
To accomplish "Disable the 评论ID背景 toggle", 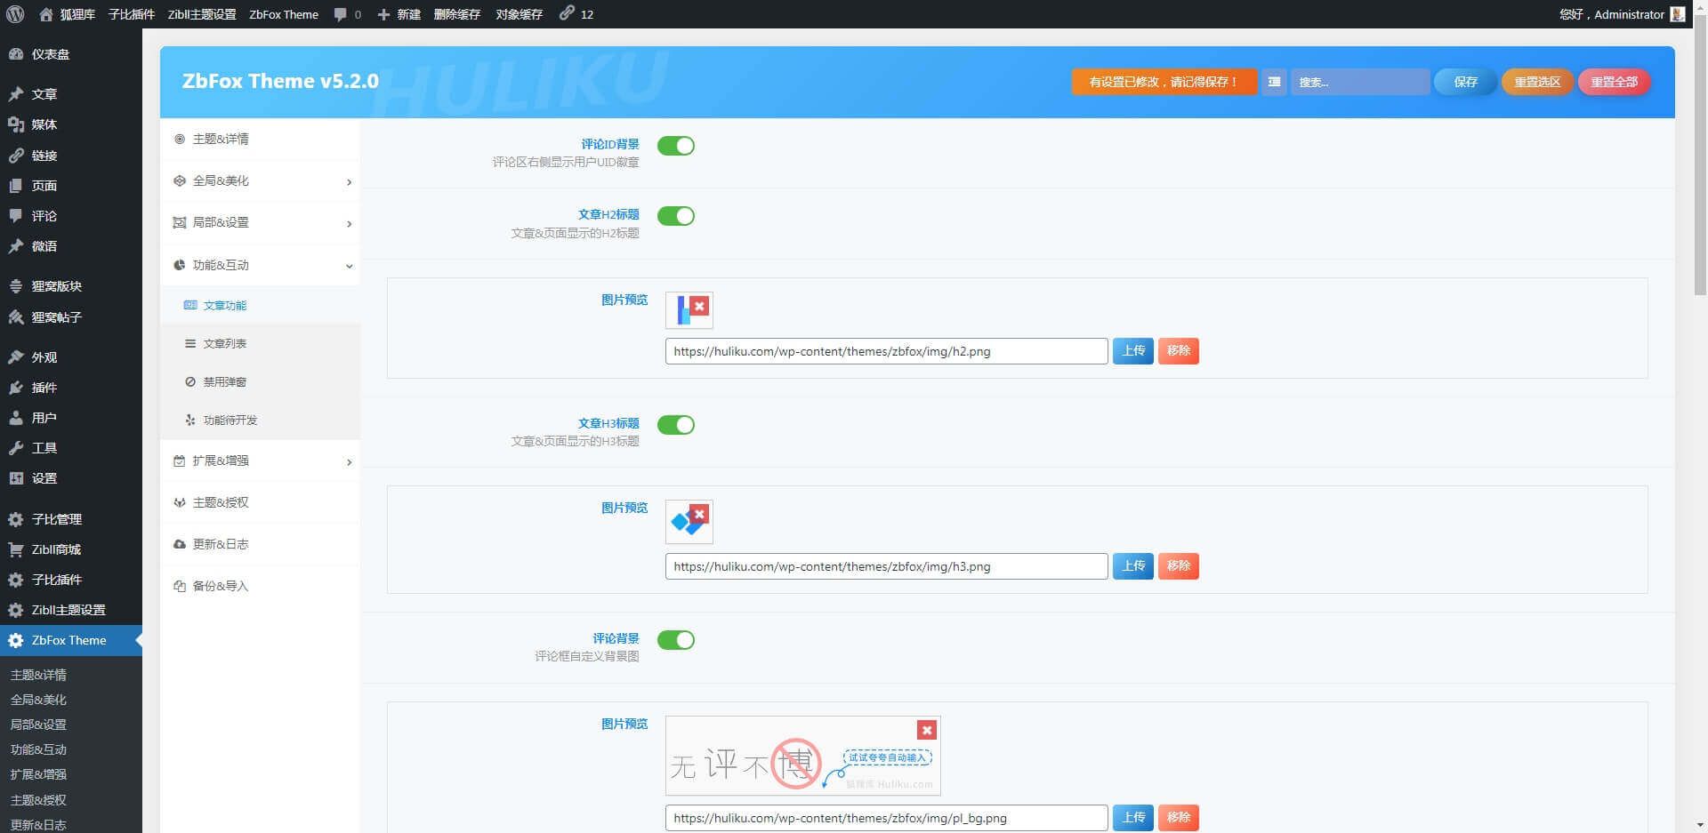I will [x=676, y=146].
